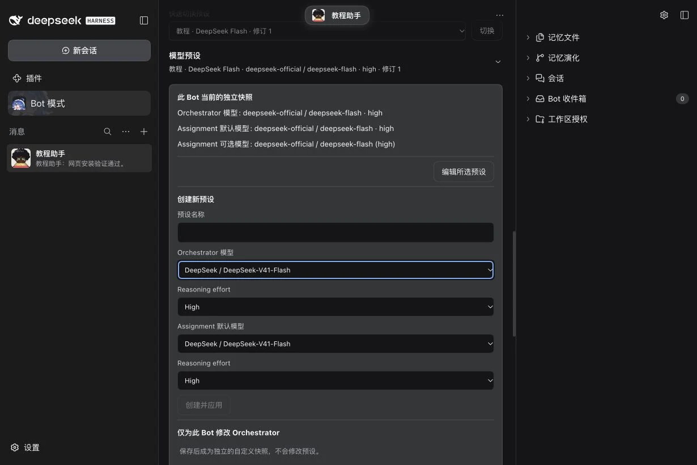Open Reasoning effort dropdown under Assignment 默认模型
Image resolution: width=697 pixels, height=465 pixels.
pyautogui.click(x=335, y=381)
